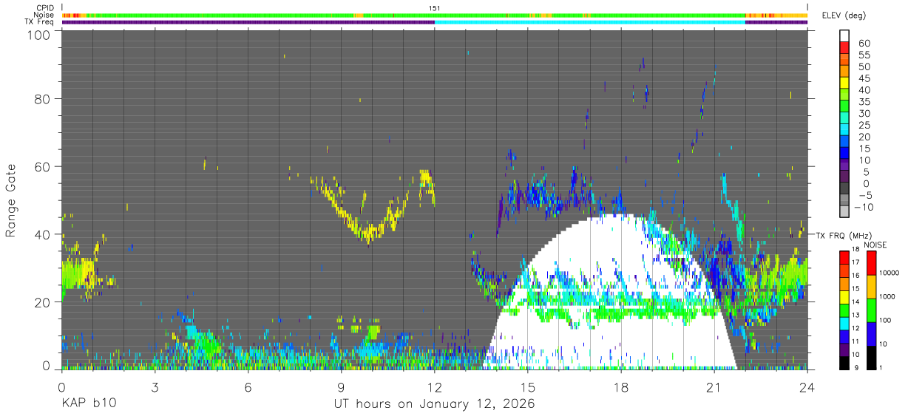Click the green 35 swatch in elevation colorbar
This screenshot has width=908, height=419.
(844, 105)
